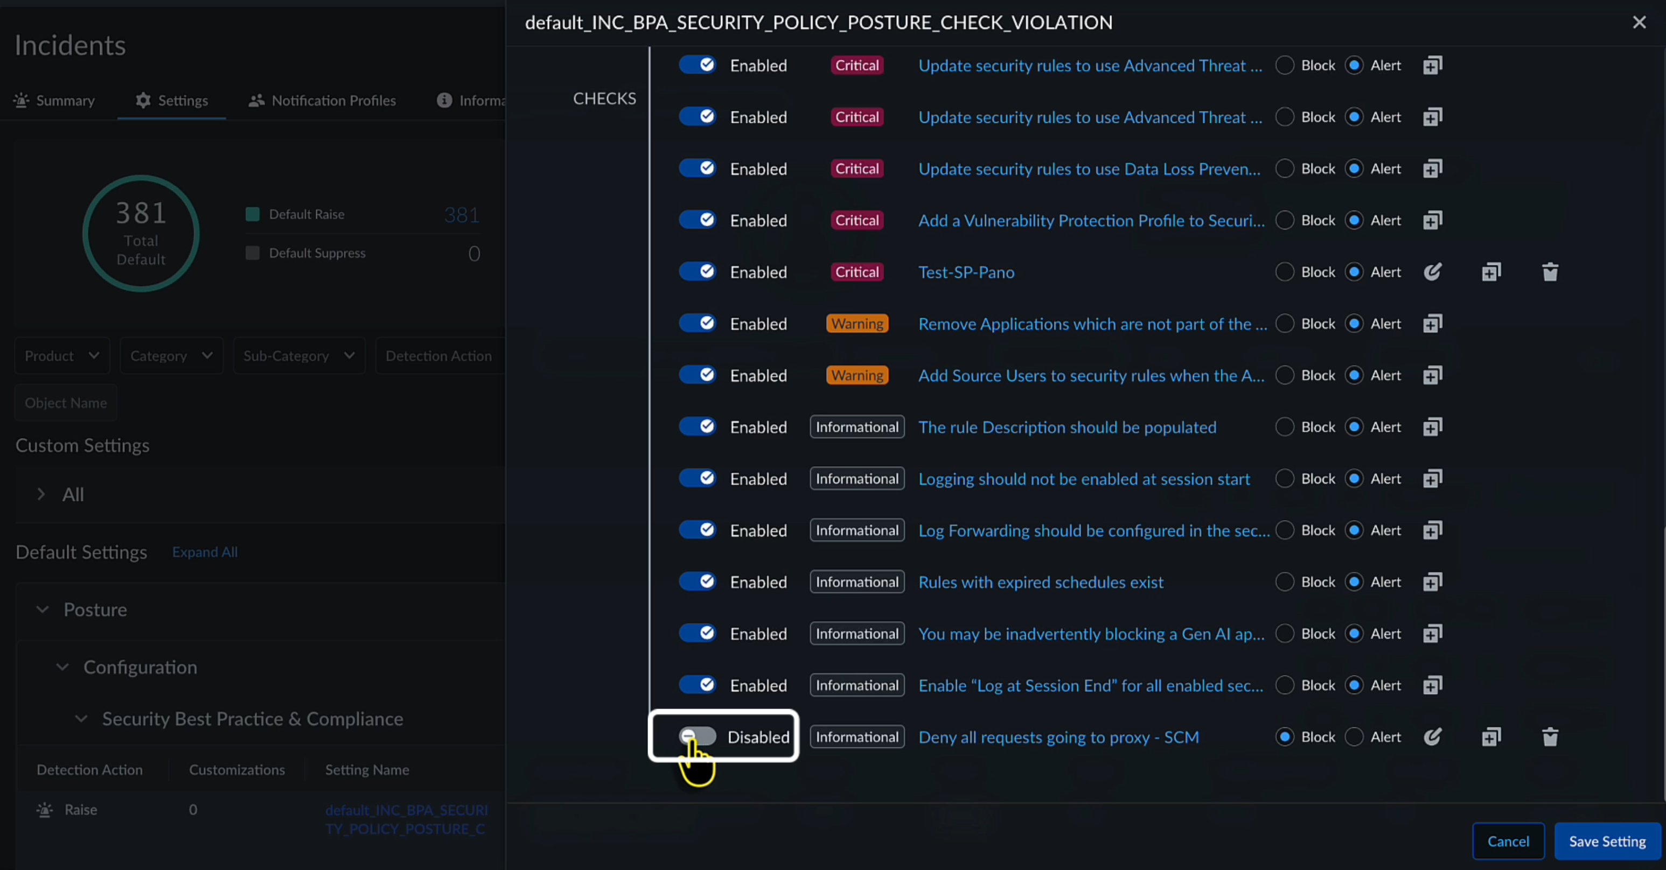Viewport: 1666px width, 870px height.
Task: Select Block for Logging at session start check
Action: (1285, 478)
